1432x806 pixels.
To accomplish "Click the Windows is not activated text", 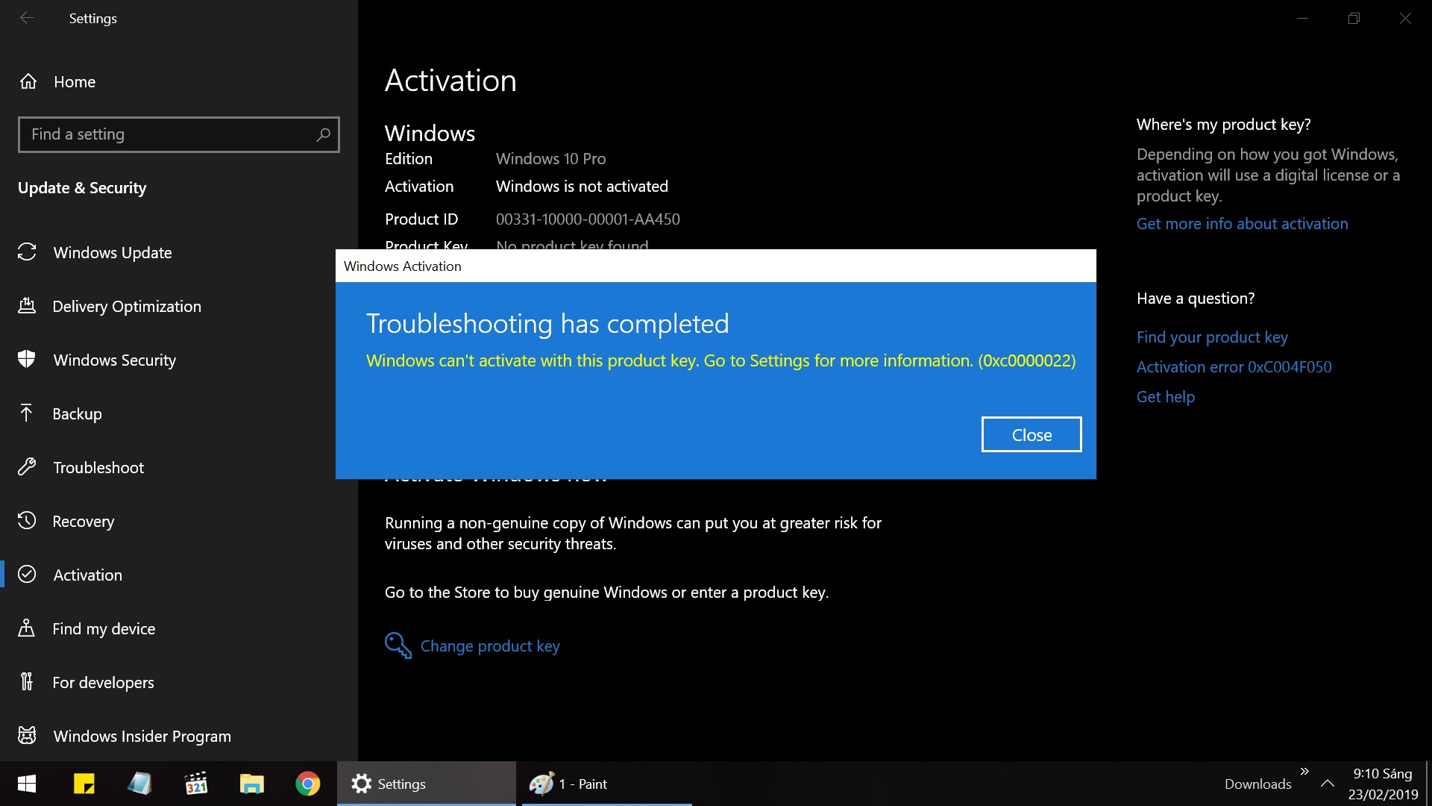I will [582, 187].
